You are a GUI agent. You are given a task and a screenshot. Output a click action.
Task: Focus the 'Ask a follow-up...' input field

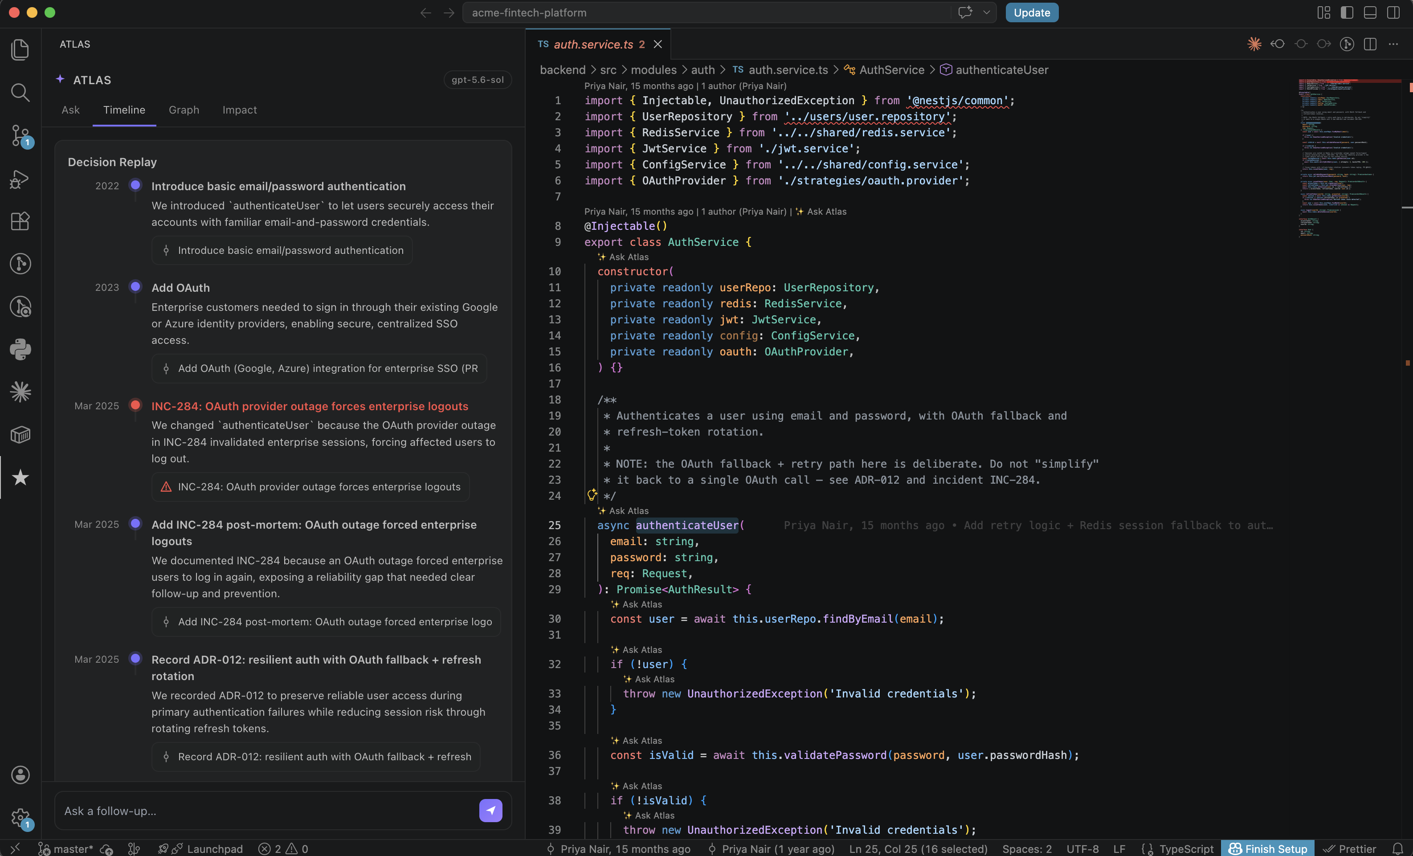pyautogui.click(x=267, y=810)
